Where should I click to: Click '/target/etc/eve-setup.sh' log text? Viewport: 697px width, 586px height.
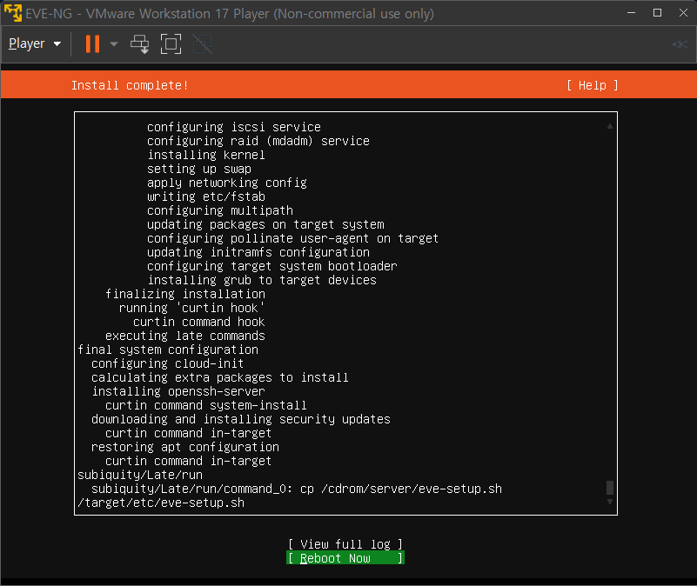click(x=161, y=503)
